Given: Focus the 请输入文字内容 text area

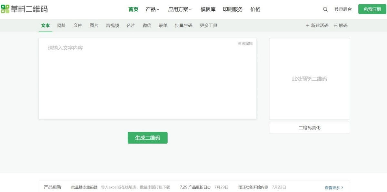Looking at the screenshot, I should [x=148, y=78].
